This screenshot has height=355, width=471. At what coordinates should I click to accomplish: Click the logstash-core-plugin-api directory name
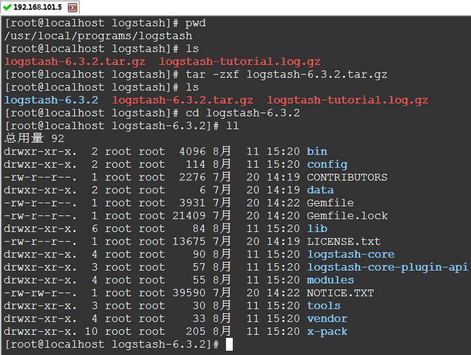pyautogui.click(x=387, y=267)
